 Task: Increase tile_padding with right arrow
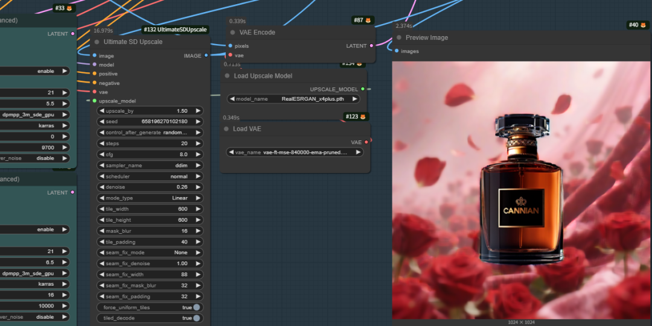(x=198, y=242)
